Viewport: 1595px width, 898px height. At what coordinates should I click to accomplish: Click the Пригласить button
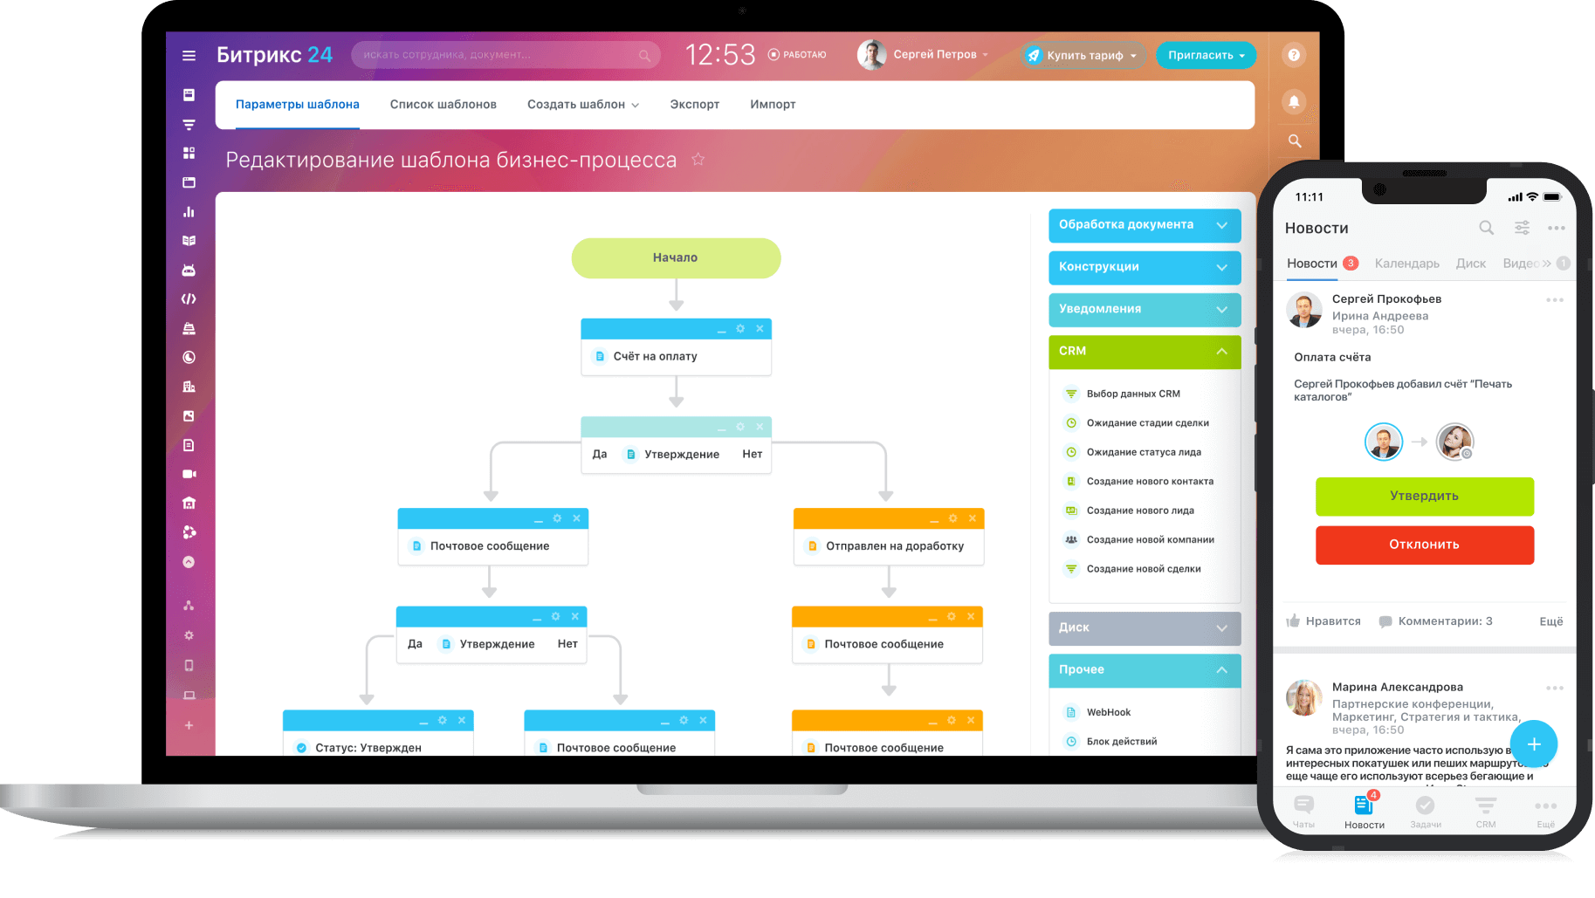pos(1207,55)
